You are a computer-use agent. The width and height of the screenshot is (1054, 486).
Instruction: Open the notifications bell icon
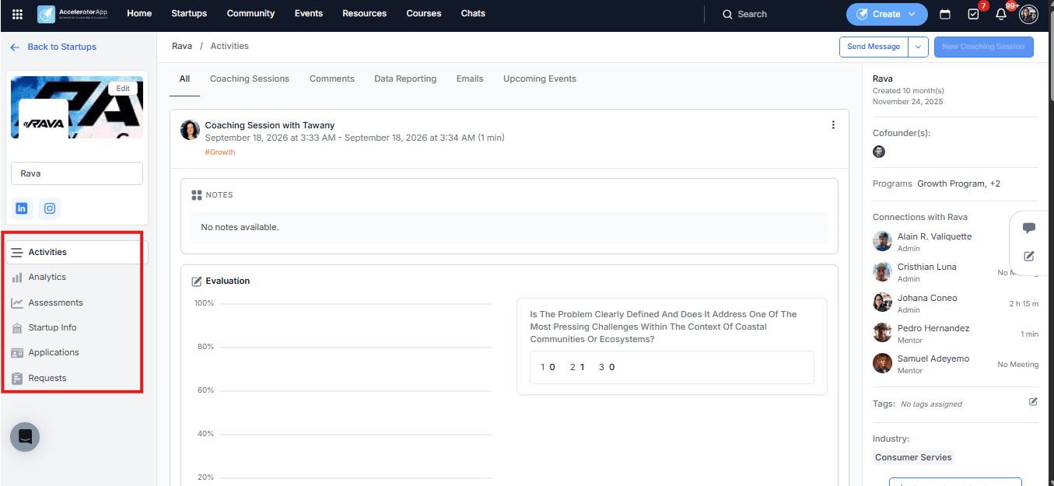pos(1001,14)
